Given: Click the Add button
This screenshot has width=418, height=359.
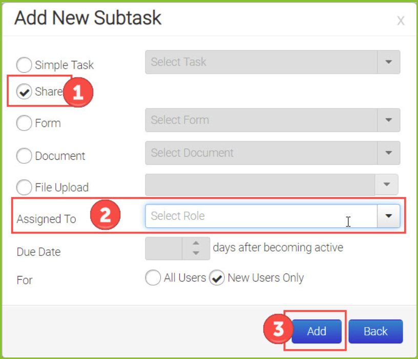Looking at the screenshot, I should pos(317,331).
